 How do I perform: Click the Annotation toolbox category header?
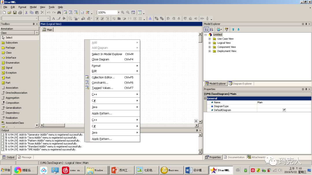(20, 29)
